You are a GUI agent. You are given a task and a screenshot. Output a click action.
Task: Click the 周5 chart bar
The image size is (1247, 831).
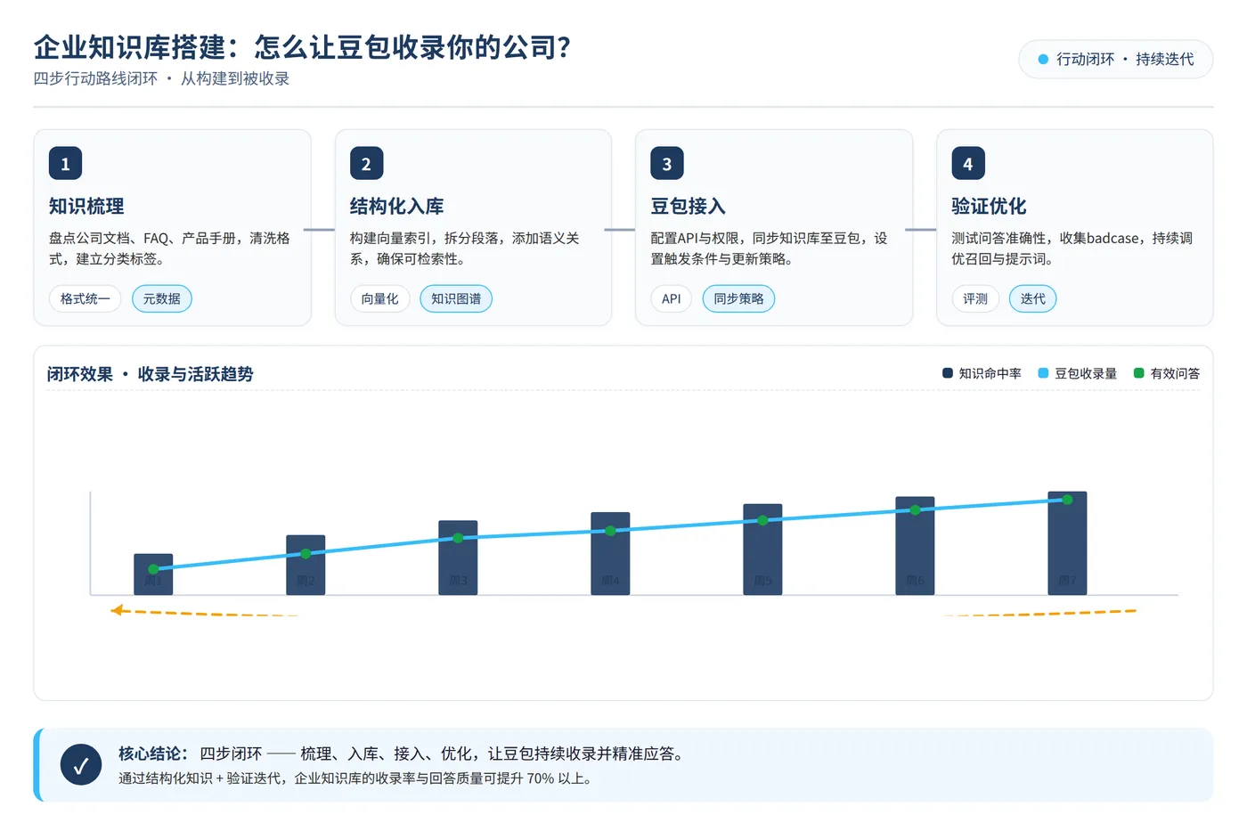pyautogui.click(x=762, y=550)
